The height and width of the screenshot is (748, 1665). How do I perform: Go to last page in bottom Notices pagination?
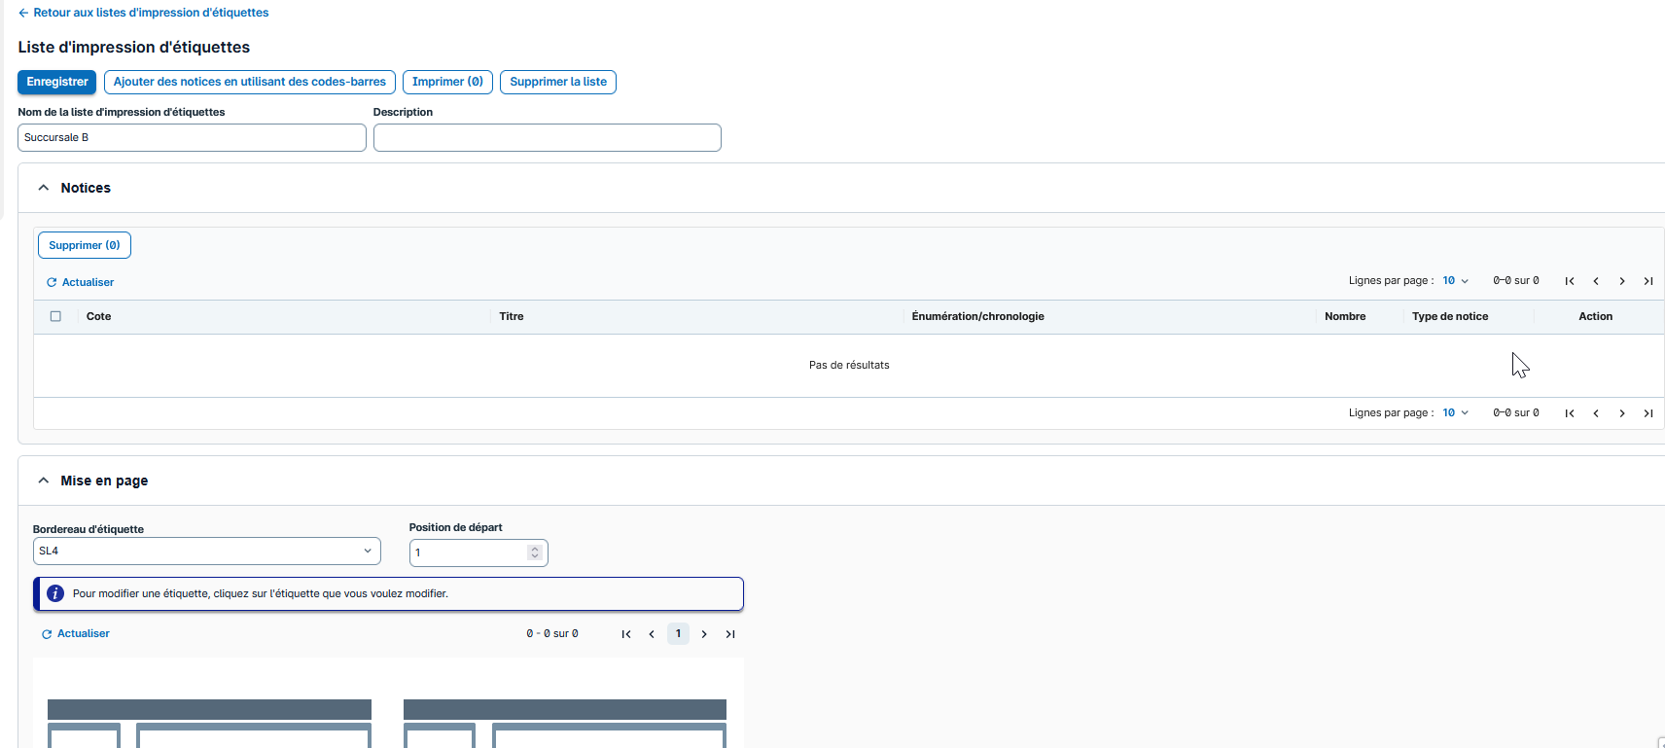(1647, 413)
